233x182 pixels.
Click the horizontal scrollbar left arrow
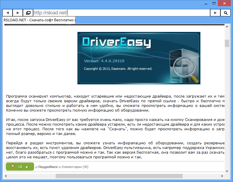tap(6, 176)
